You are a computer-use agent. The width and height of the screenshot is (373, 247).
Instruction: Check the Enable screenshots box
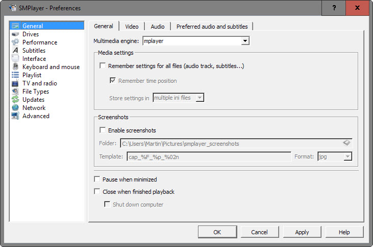[x=103, y=130]
